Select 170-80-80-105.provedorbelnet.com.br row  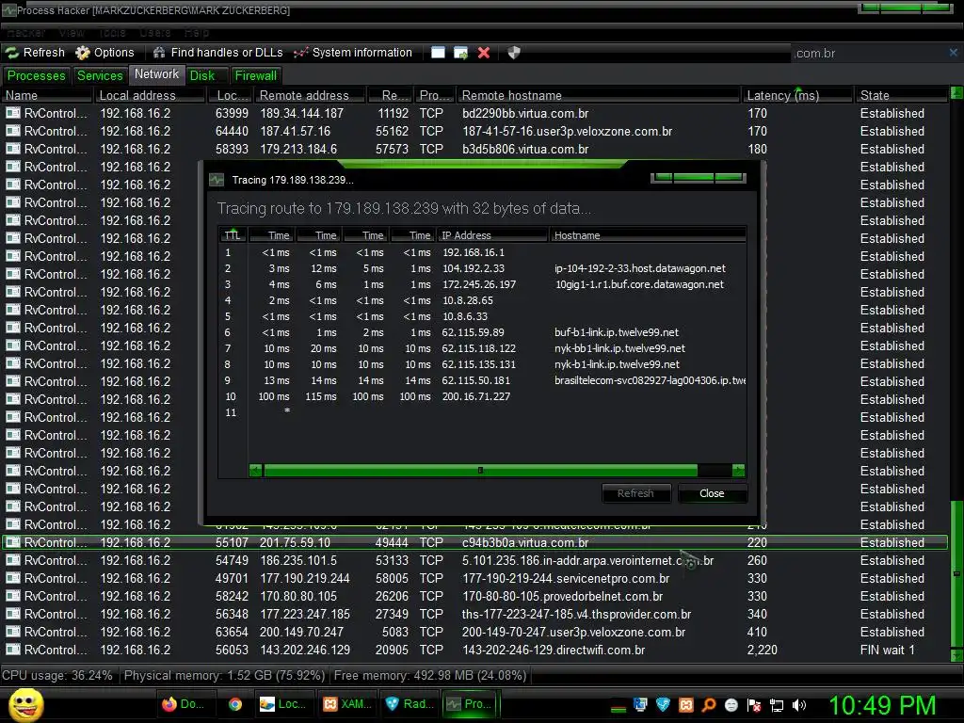pyautogui.click(x=474, y=596)
